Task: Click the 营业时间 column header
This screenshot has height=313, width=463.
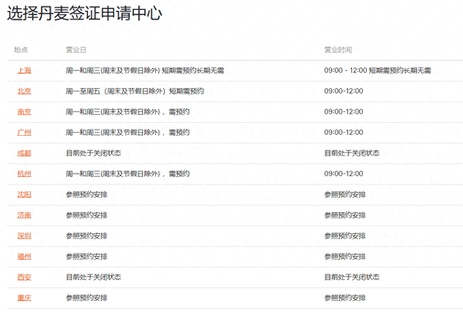Action: point(338,50)
